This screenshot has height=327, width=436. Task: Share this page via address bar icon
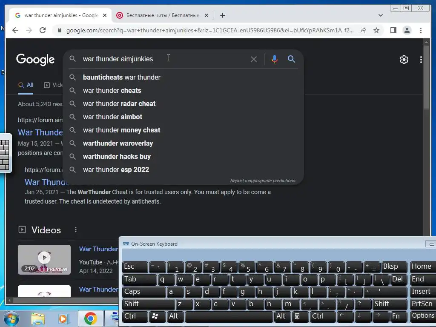coord(363,30)
